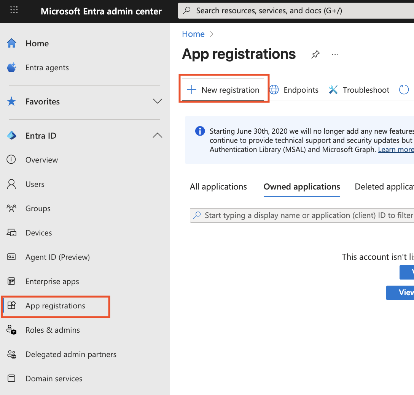Select Groups in the sidebar
The width and height of the screenshot is (414, 395).
(x=12, y=208)
